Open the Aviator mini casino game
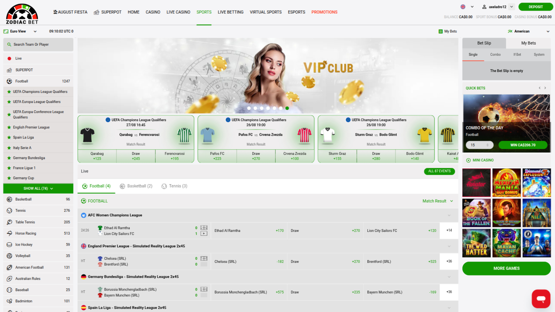555x312 pixels. pyautogui.click(x=476, y=182)
